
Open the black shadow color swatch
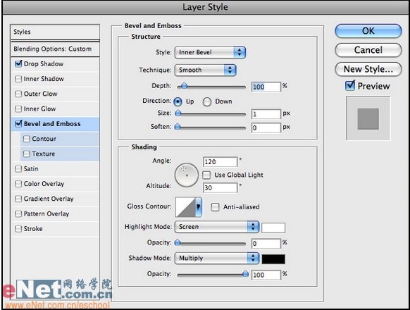click(x=273, y=259)
